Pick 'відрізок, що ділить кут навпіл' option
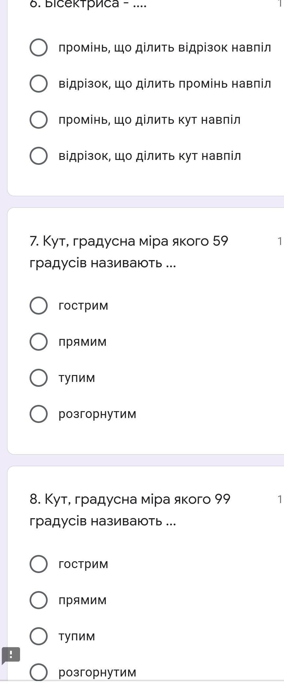The height and width of the screenshot is (685, 284). pos(38,156)
